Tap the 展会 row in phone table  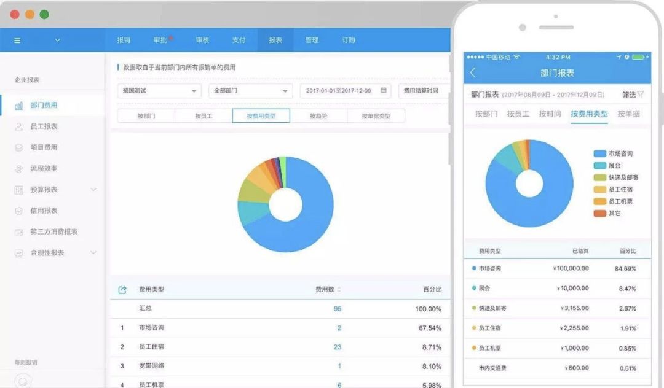(557, 289)
